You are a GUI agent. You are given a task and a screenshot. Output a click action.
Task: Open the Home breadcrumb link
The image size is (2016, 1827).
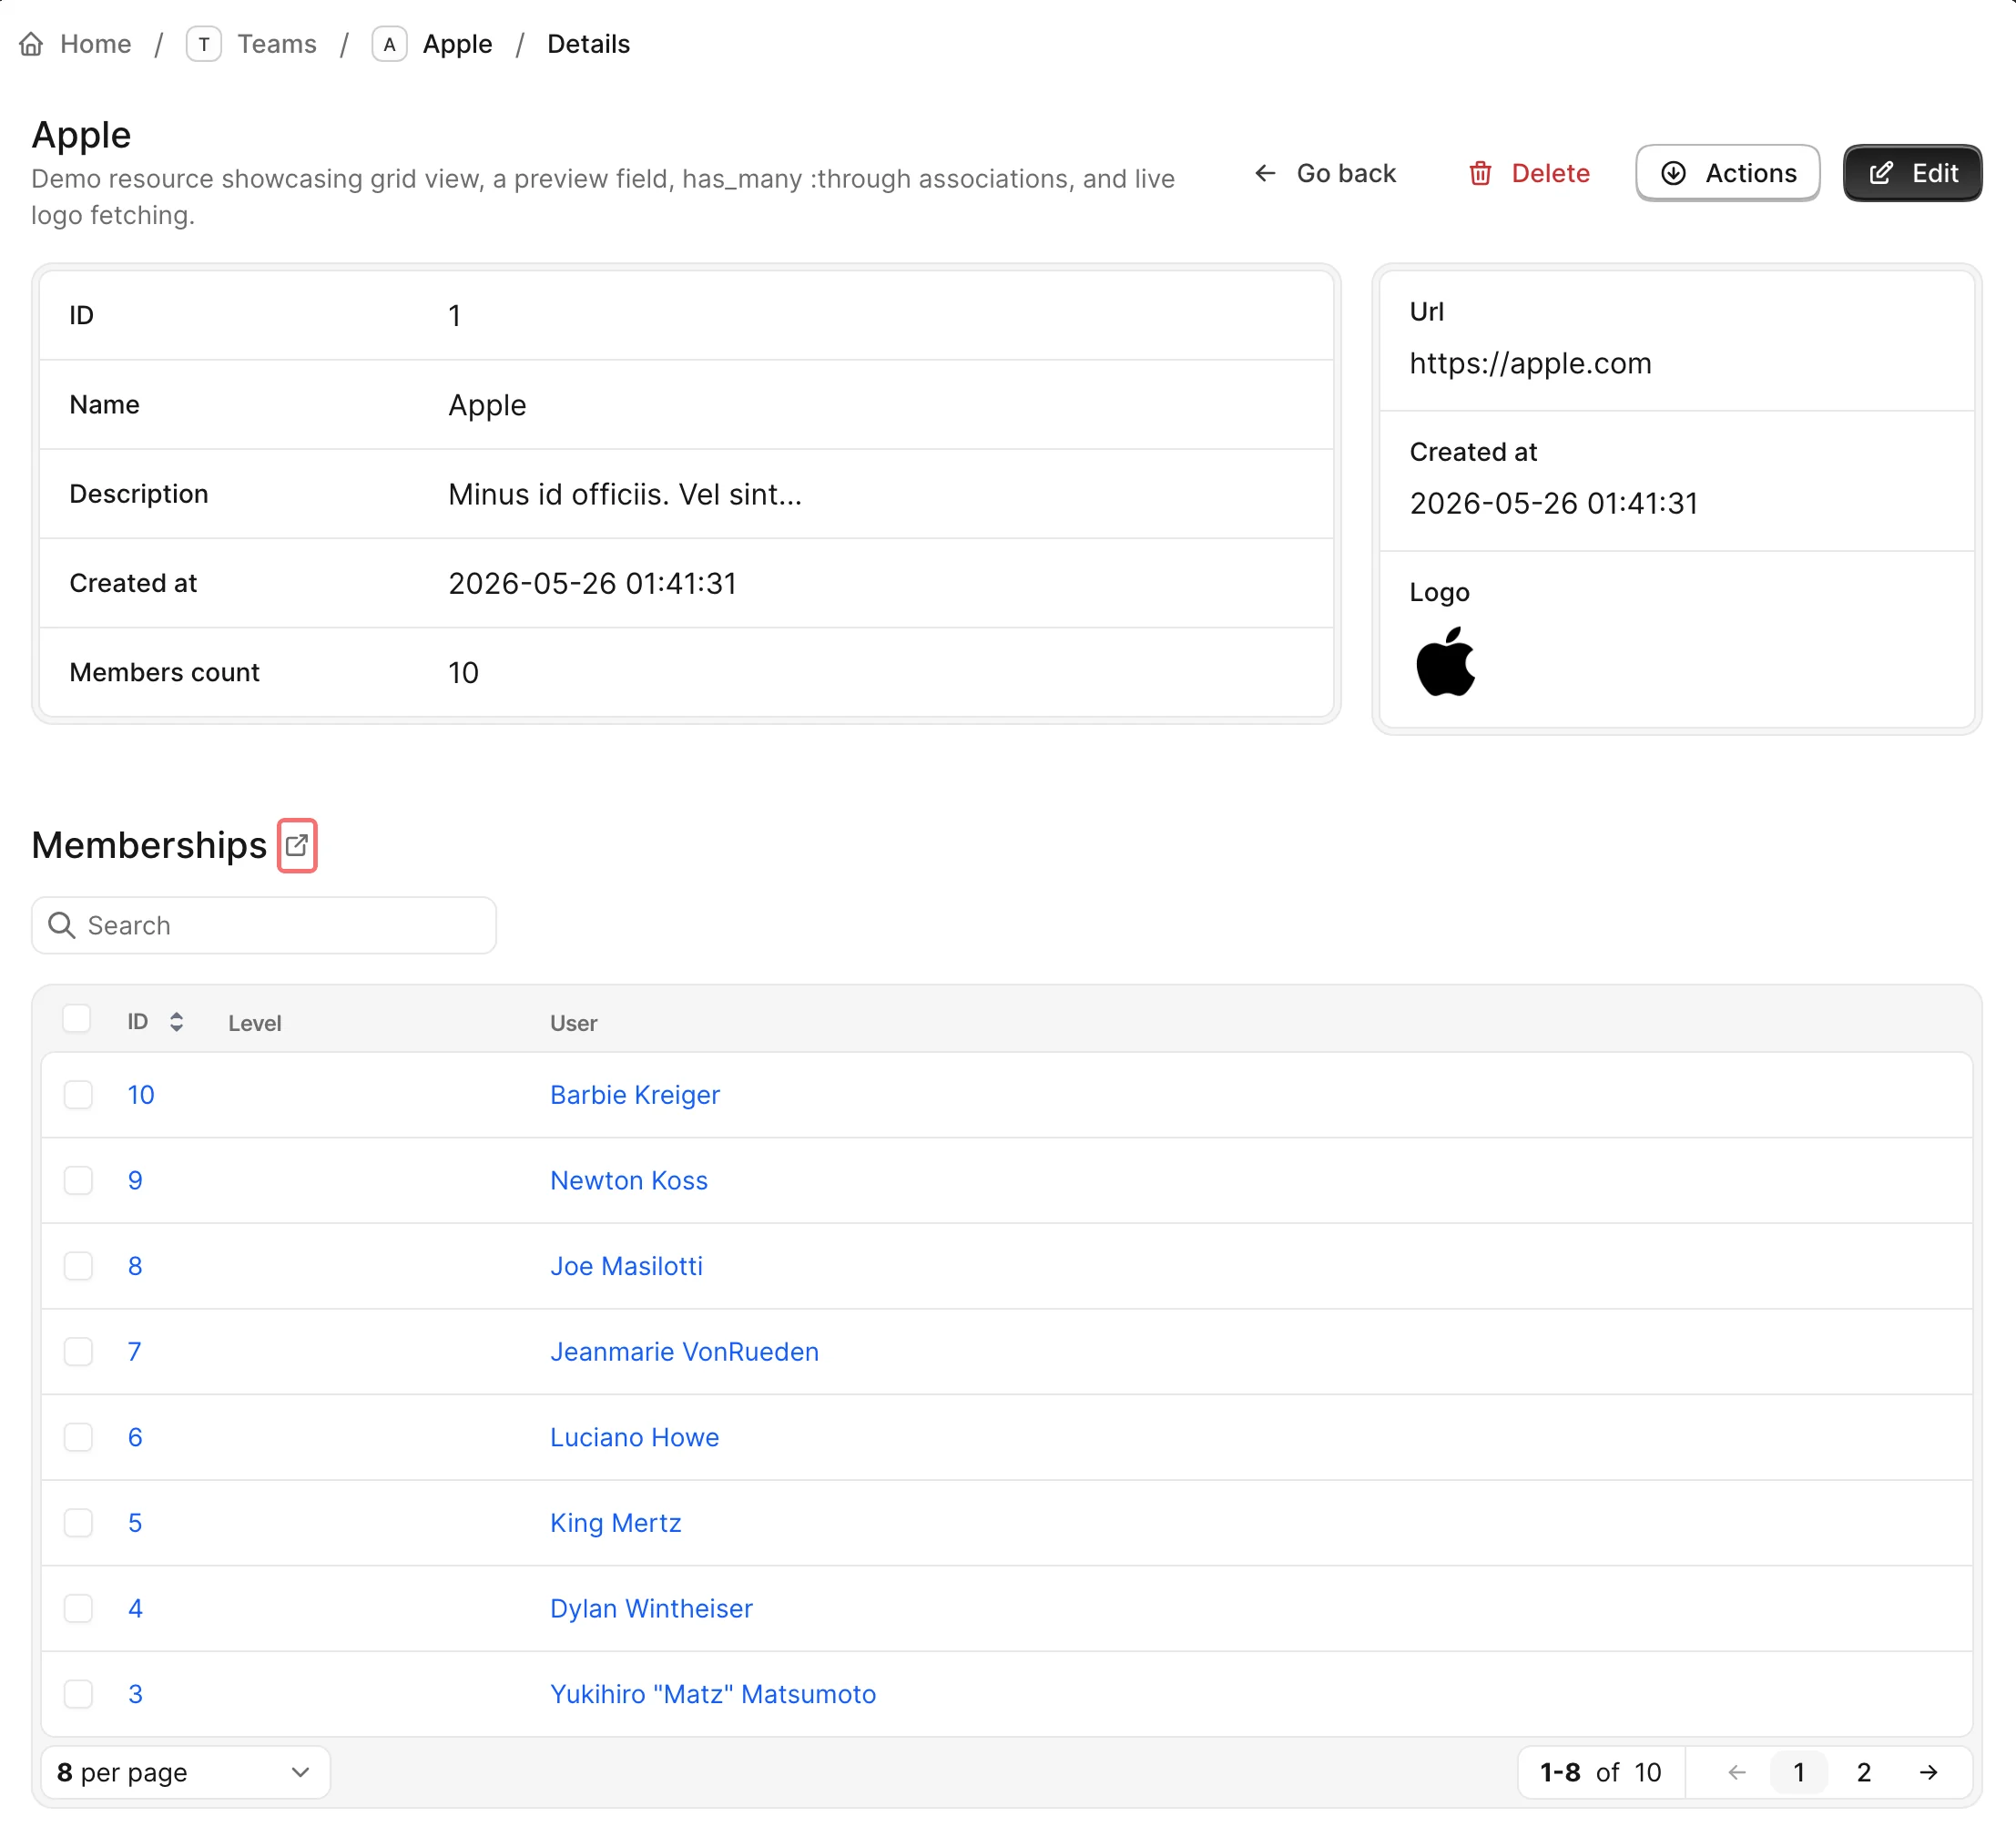click(95, 44)
